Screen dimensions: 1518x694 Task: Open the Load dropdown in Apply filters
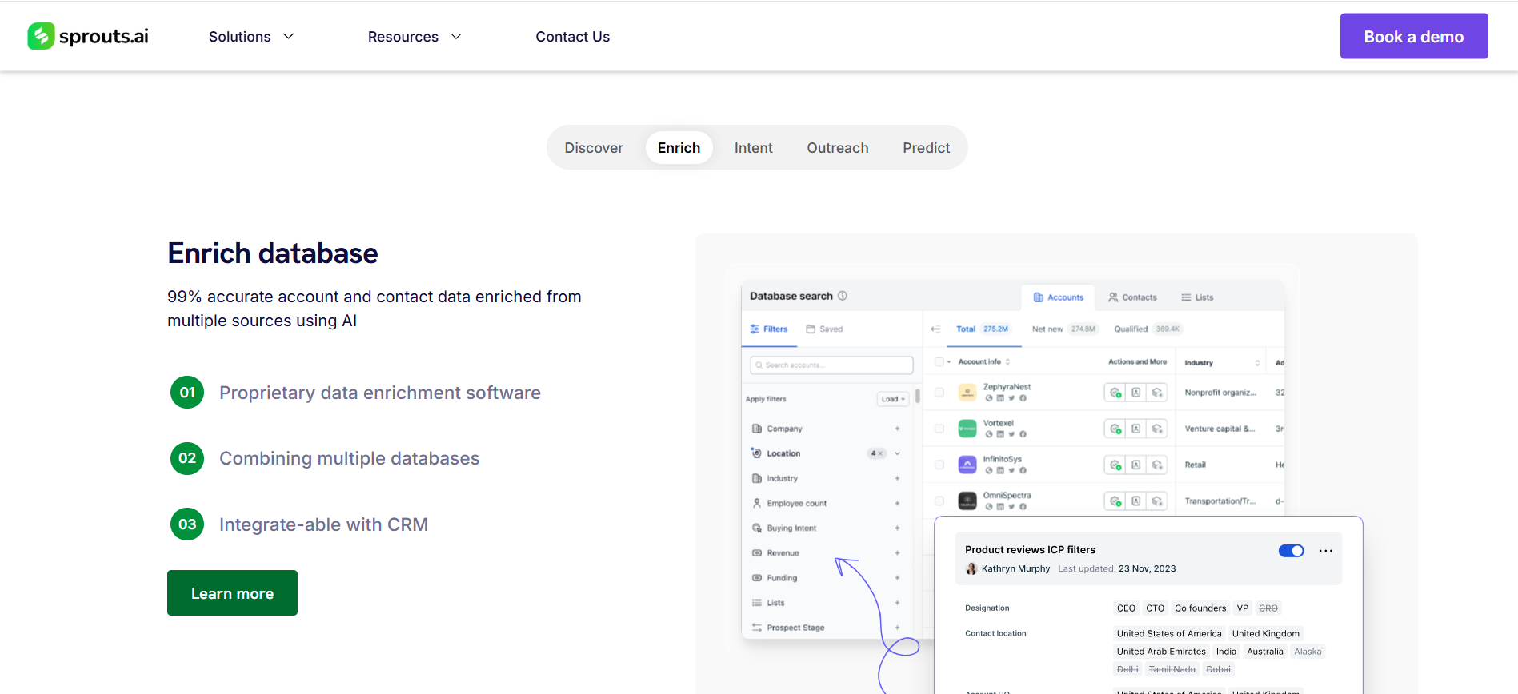pos(893,399)
